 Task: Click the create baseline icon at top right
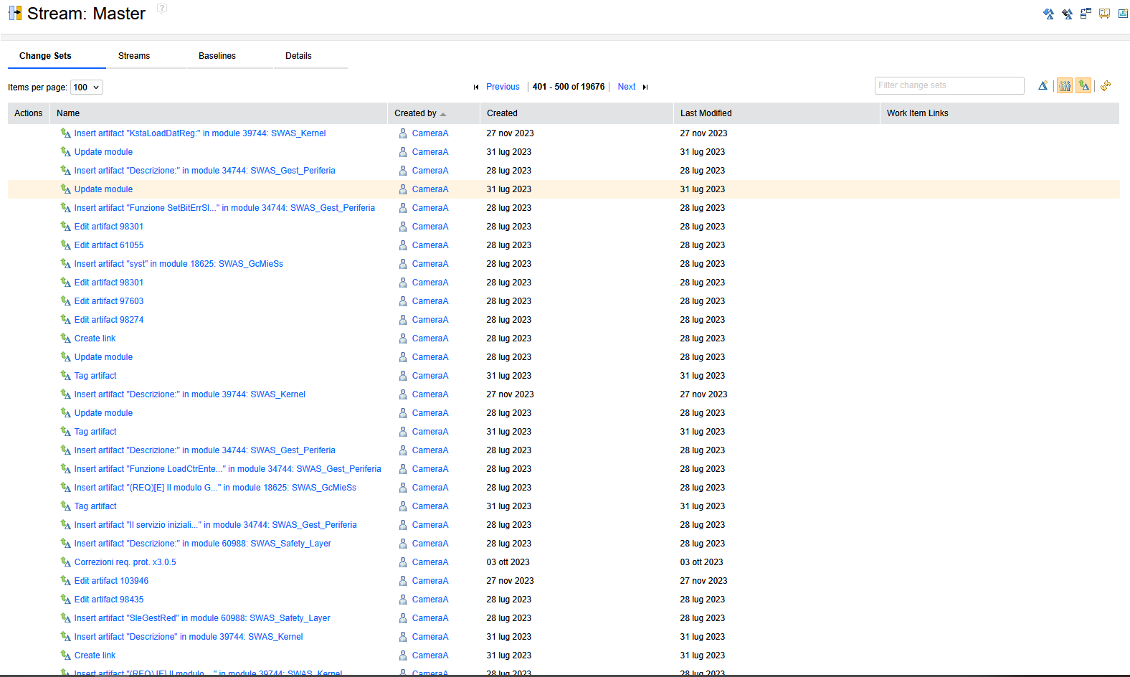[1123, 14]
